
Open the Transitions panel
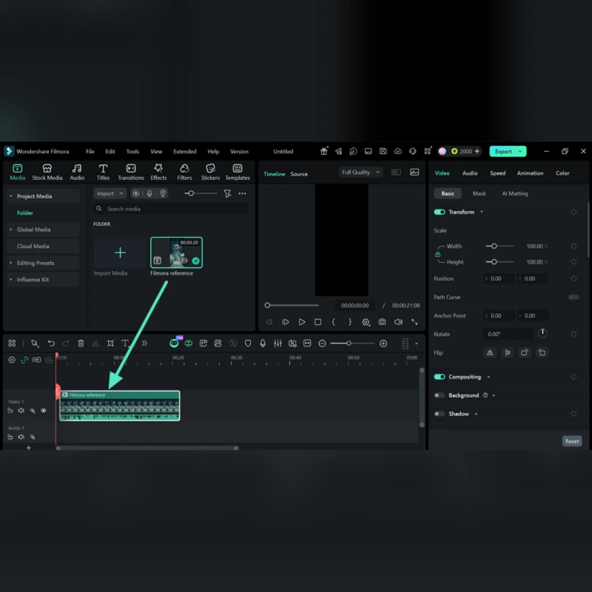coord(130,172)
